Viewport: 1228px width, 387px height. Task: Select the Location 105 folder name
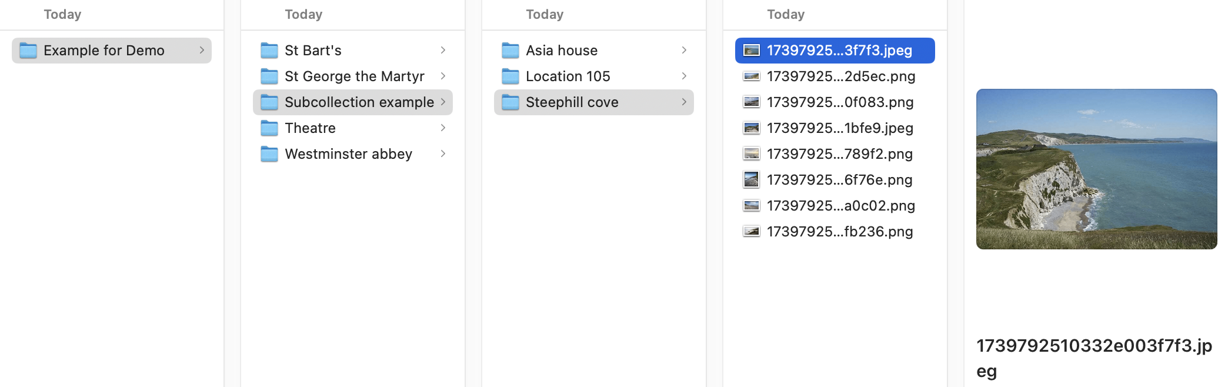coord(568,76)
